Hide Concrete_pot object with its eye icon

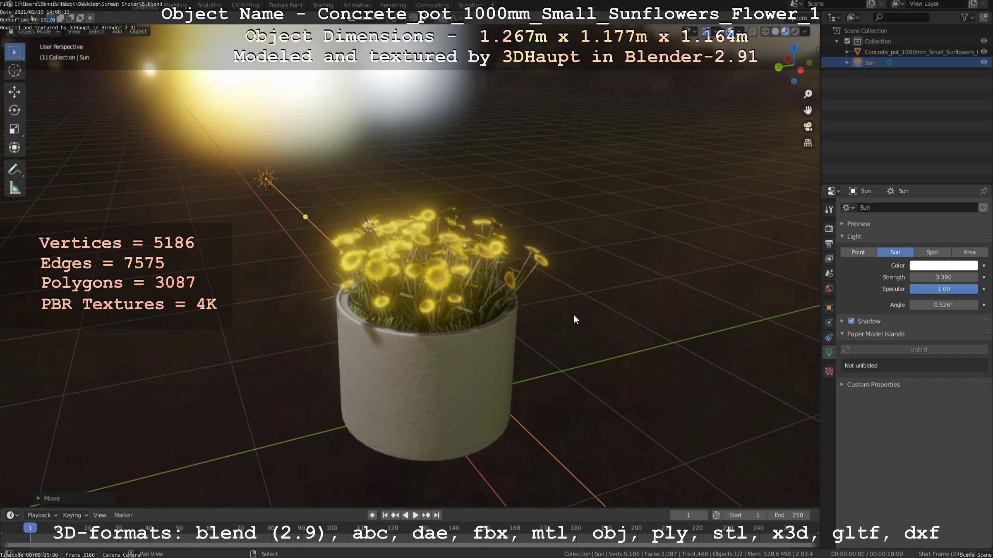[984, 52]
